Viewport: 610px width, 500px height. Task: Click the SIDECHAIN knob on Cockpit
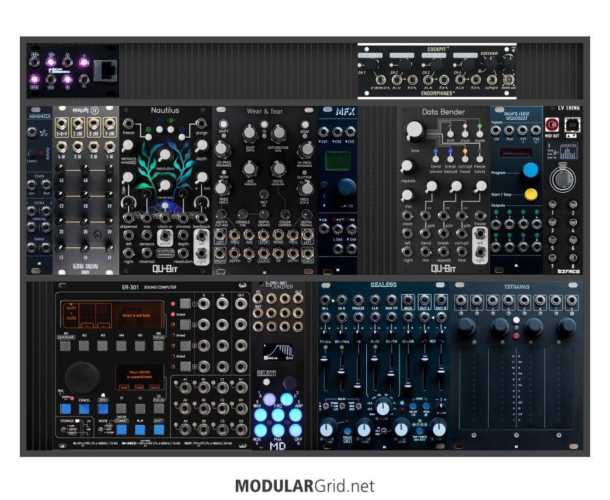click(x=490, y=64)
